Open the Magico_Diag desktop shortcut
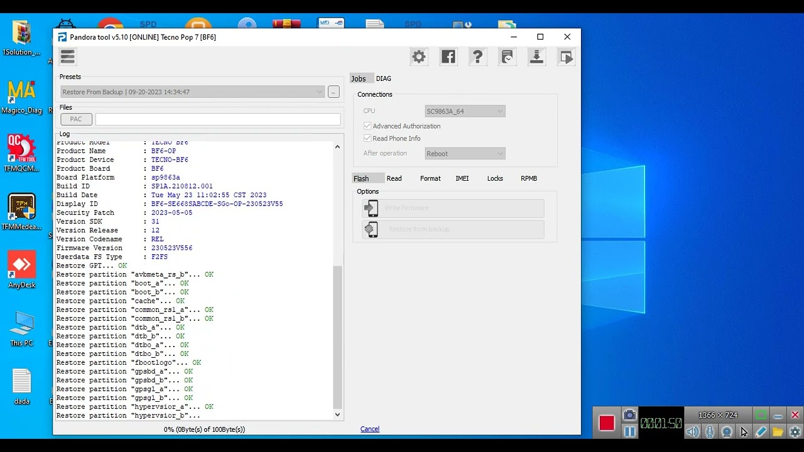The image size is (804, 452). (21, 97)
